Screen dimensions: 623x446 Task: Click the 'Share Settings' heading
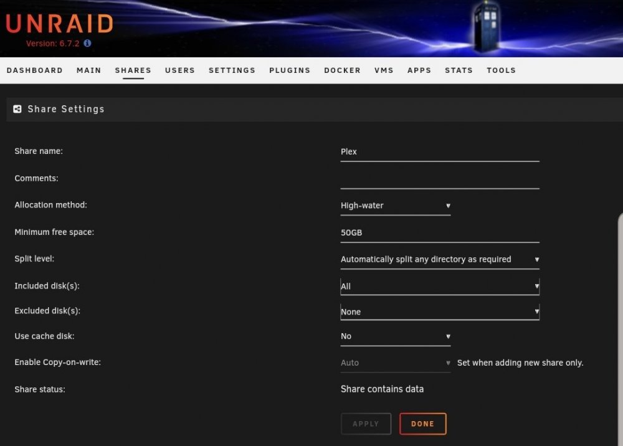66,109
